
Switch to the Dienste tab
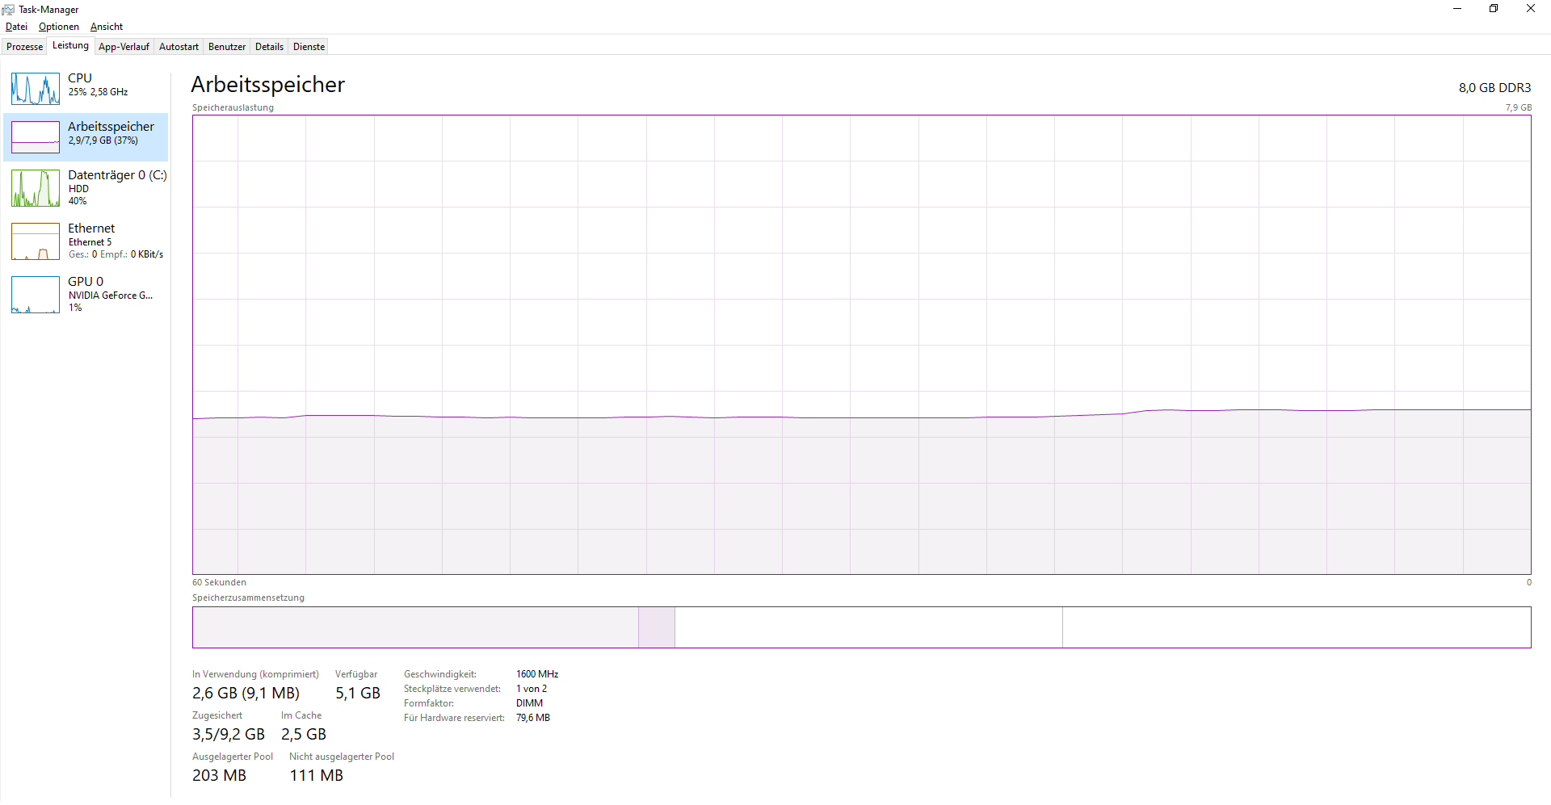tap(308, 46)
